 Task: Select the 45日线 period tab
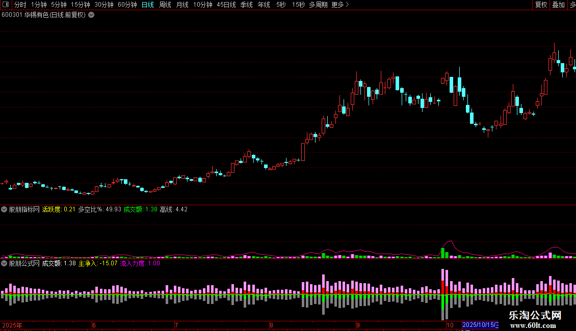[226, 5]
